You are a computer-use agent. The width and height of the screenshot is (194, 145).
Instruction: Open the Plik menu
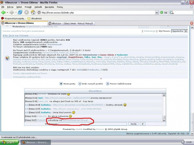click(x=3, y=7)
